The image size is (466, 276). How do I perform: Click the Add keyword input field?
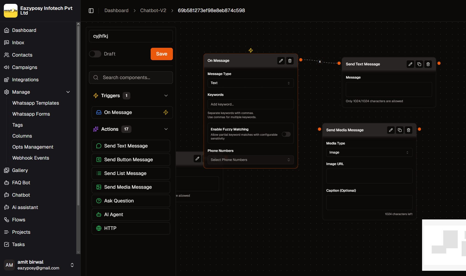250,104
